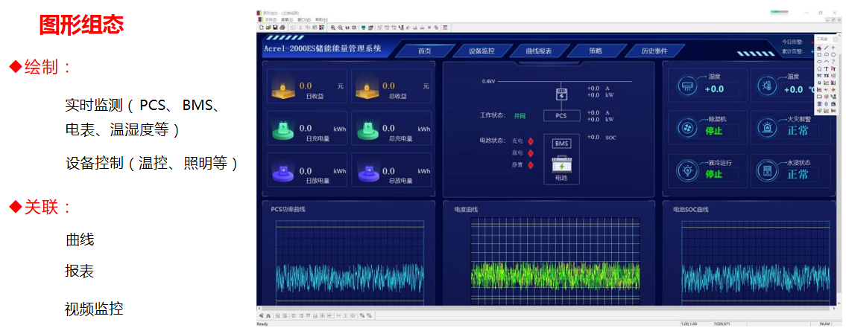Click the 电度曲线 chart
The image size is (846, 328).
555,261
